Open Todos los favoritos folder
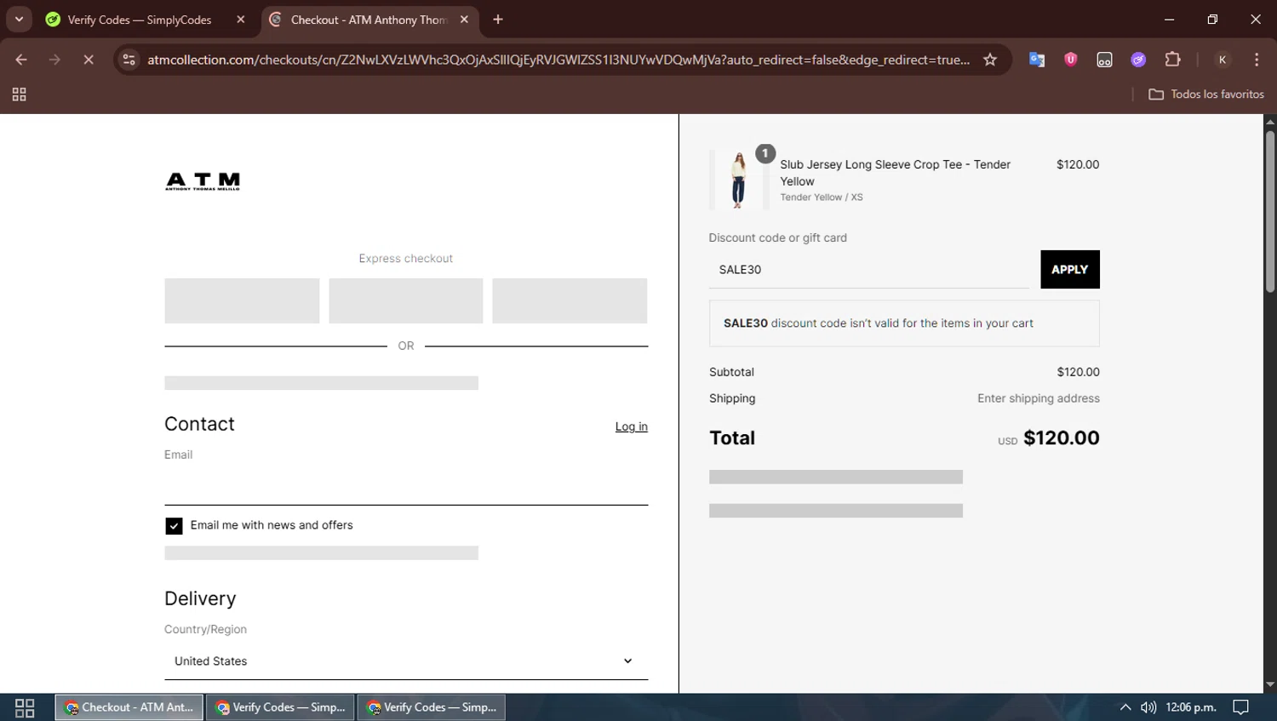 point(1206,94)
